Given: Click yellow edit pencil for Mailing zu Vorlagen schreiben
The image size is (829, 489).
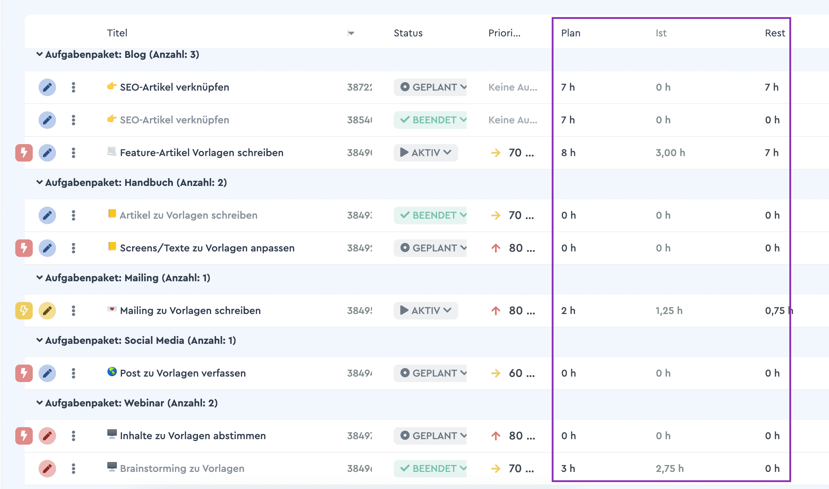Looking at the screenshot, I should (x=47, y=311).
